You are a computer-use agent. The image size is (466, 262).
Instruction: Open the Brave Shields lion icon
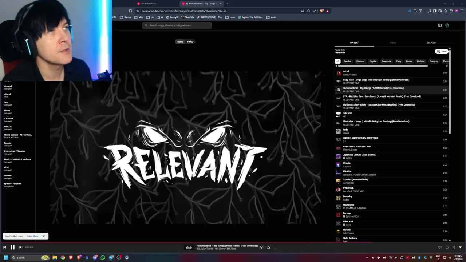coord(321,11)
